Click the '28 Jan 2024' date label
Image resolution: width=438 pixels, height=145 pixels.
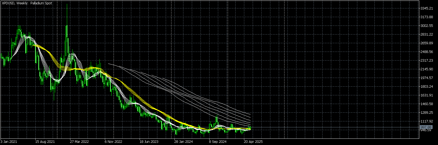click(x=184, y=141)
